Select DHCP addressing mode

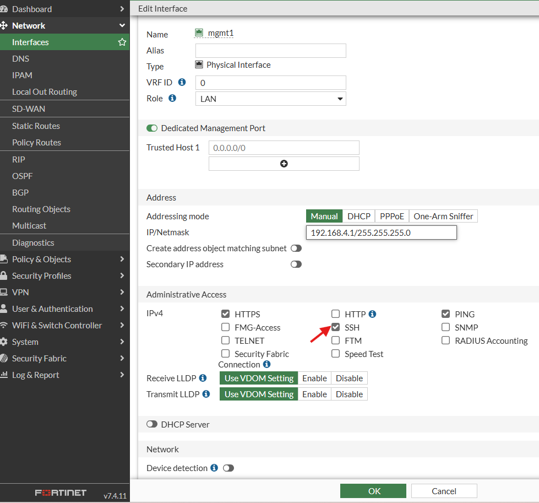pos(358,216)
